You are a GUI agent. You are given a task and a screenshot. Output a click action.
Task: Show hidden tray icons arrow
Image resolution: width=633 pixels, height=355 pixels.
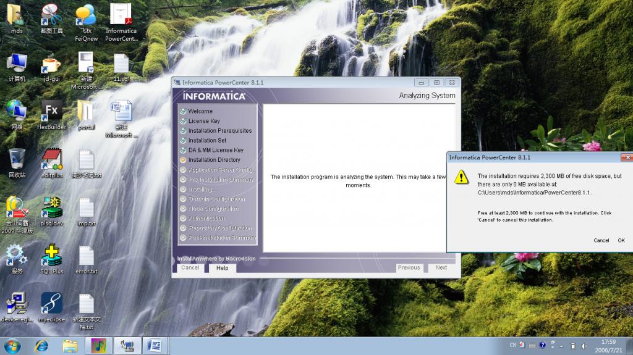pyautogui.click(x=561, y=346)
